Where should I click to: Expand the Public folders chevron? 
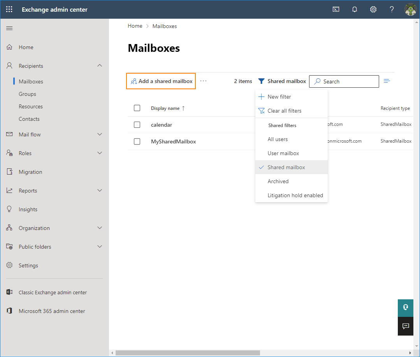100,246
